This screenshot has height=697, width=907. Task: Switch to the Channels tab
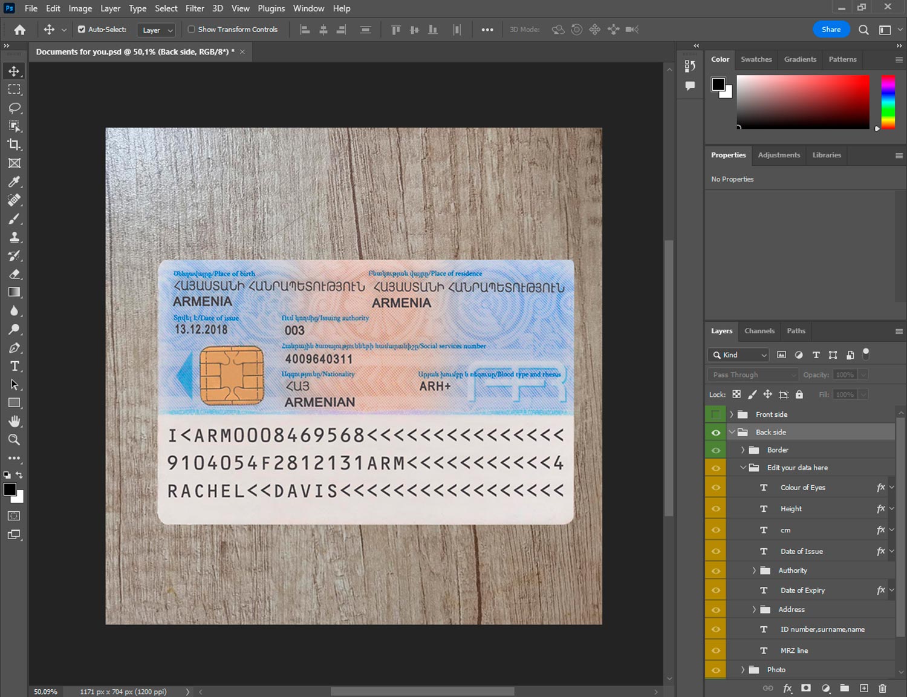point(759,331)
